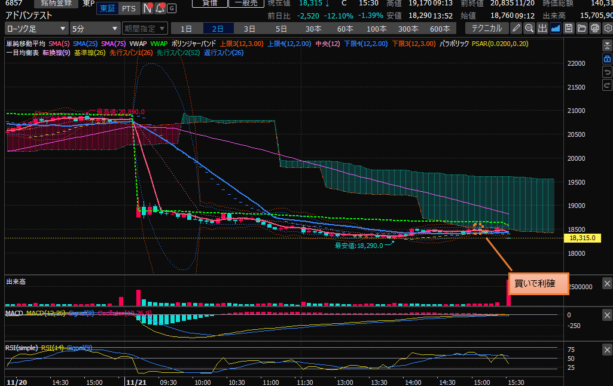613x386 pixels.
Task: Click the undo arrow beside price axis
Action: (x=607, y=72)
